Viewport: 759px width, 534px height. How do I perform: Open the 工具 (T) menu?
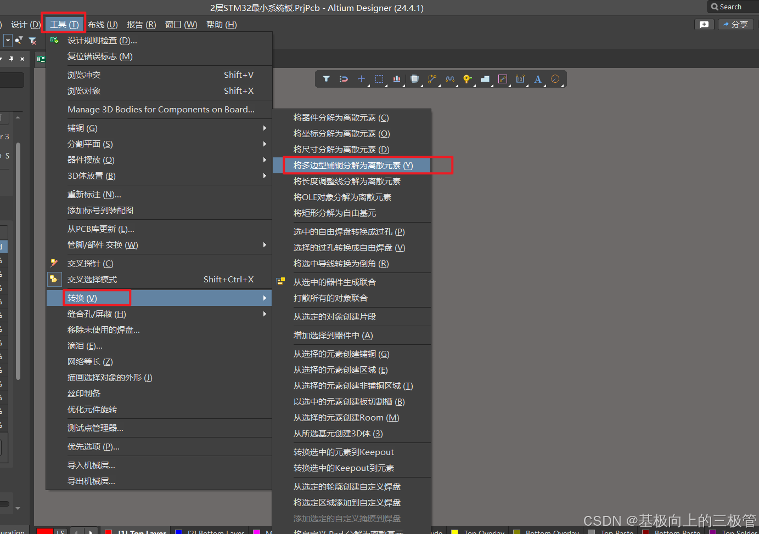coord(64,24)
